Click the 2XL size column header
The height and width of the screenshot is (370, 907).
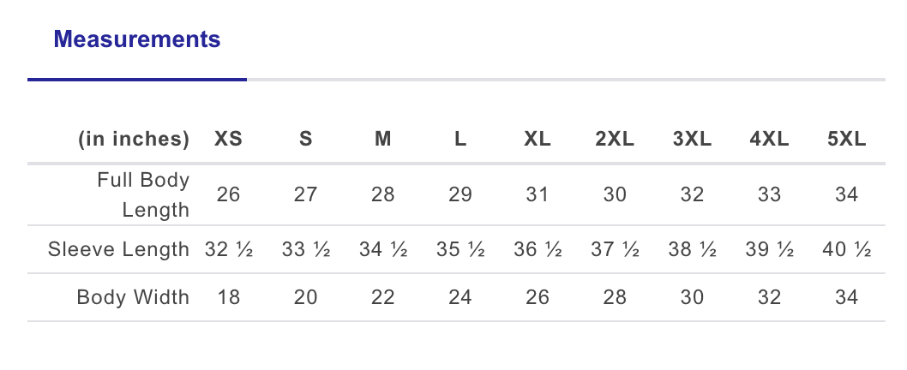[x=615, y=140]
